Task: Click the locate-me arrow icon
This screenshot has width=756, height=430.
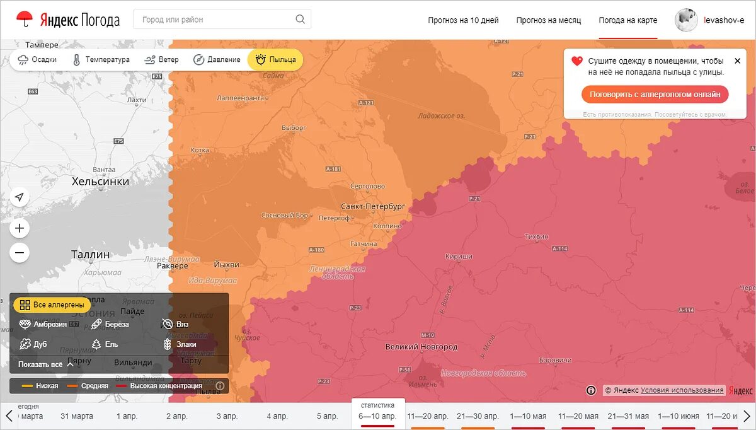Action: (x=20, y=197)
